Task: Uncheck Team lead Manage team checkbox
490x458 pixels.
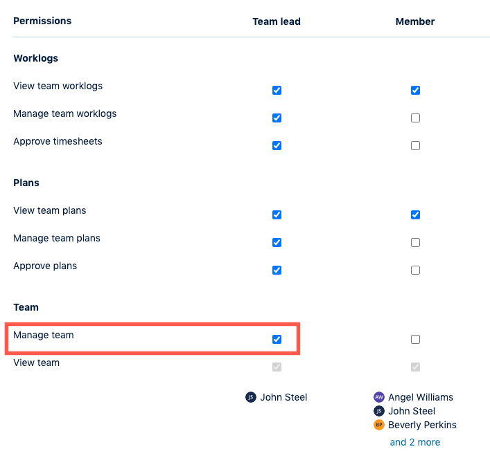Action: point(277,340)
